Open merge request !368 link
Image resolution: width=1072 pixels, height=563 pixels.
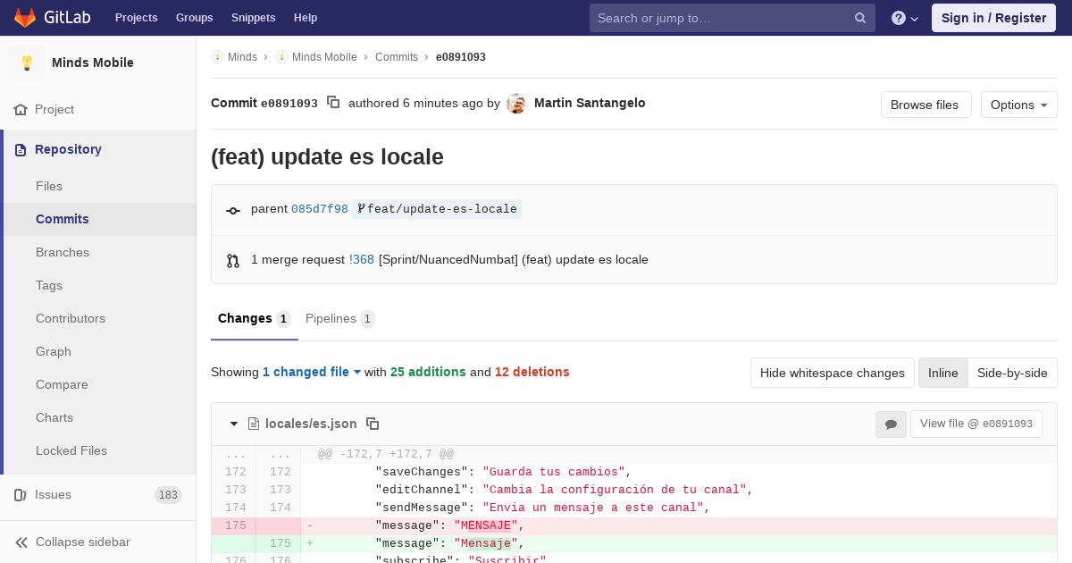362,260
